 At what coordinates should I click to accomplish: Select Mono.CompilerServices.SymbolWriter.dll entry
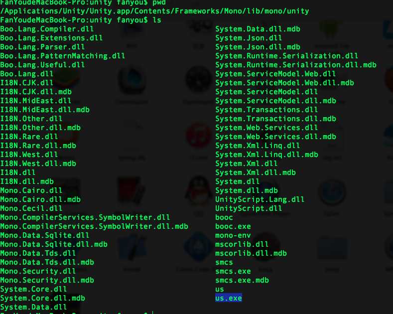pos(85,217)
